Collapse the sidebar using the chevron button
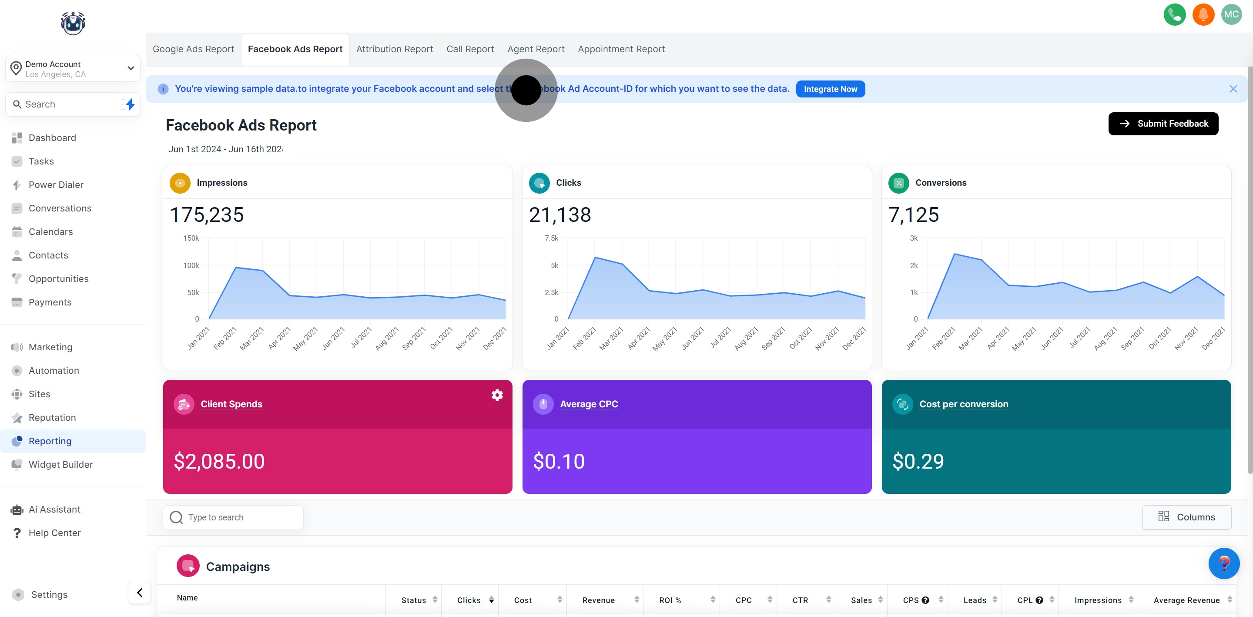Image resolution: width=1253 pixels, height=617 pixels. 139,593
